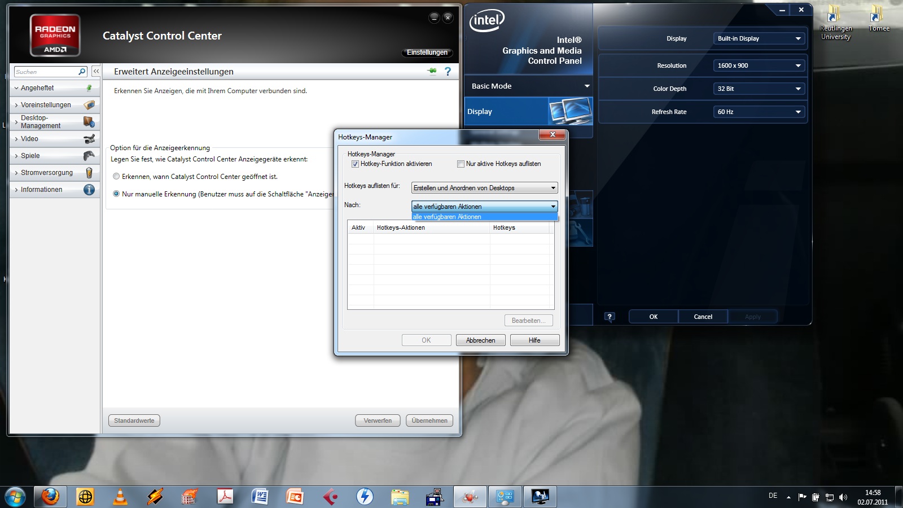The height and width of the screenshot is (508, 903).
Task: Open the Refresh Rate dropdown showing 60 Hz
Action: click(x=760, y=112)
